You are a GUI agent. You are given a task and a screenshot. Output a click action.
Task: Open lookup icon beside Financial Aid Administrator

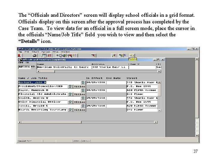(x=70, y=94)
